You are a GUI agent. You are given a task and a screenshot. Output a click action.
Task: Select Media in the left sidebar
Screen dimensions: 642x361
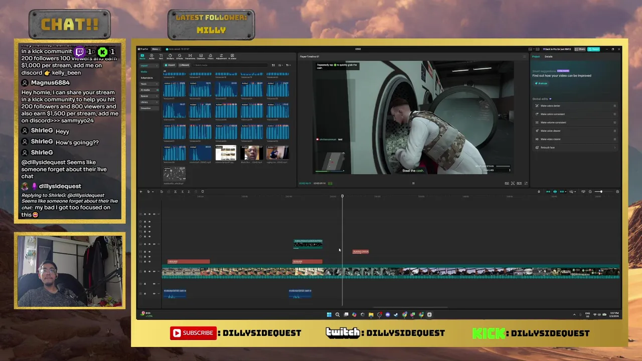tap(144, 72)
